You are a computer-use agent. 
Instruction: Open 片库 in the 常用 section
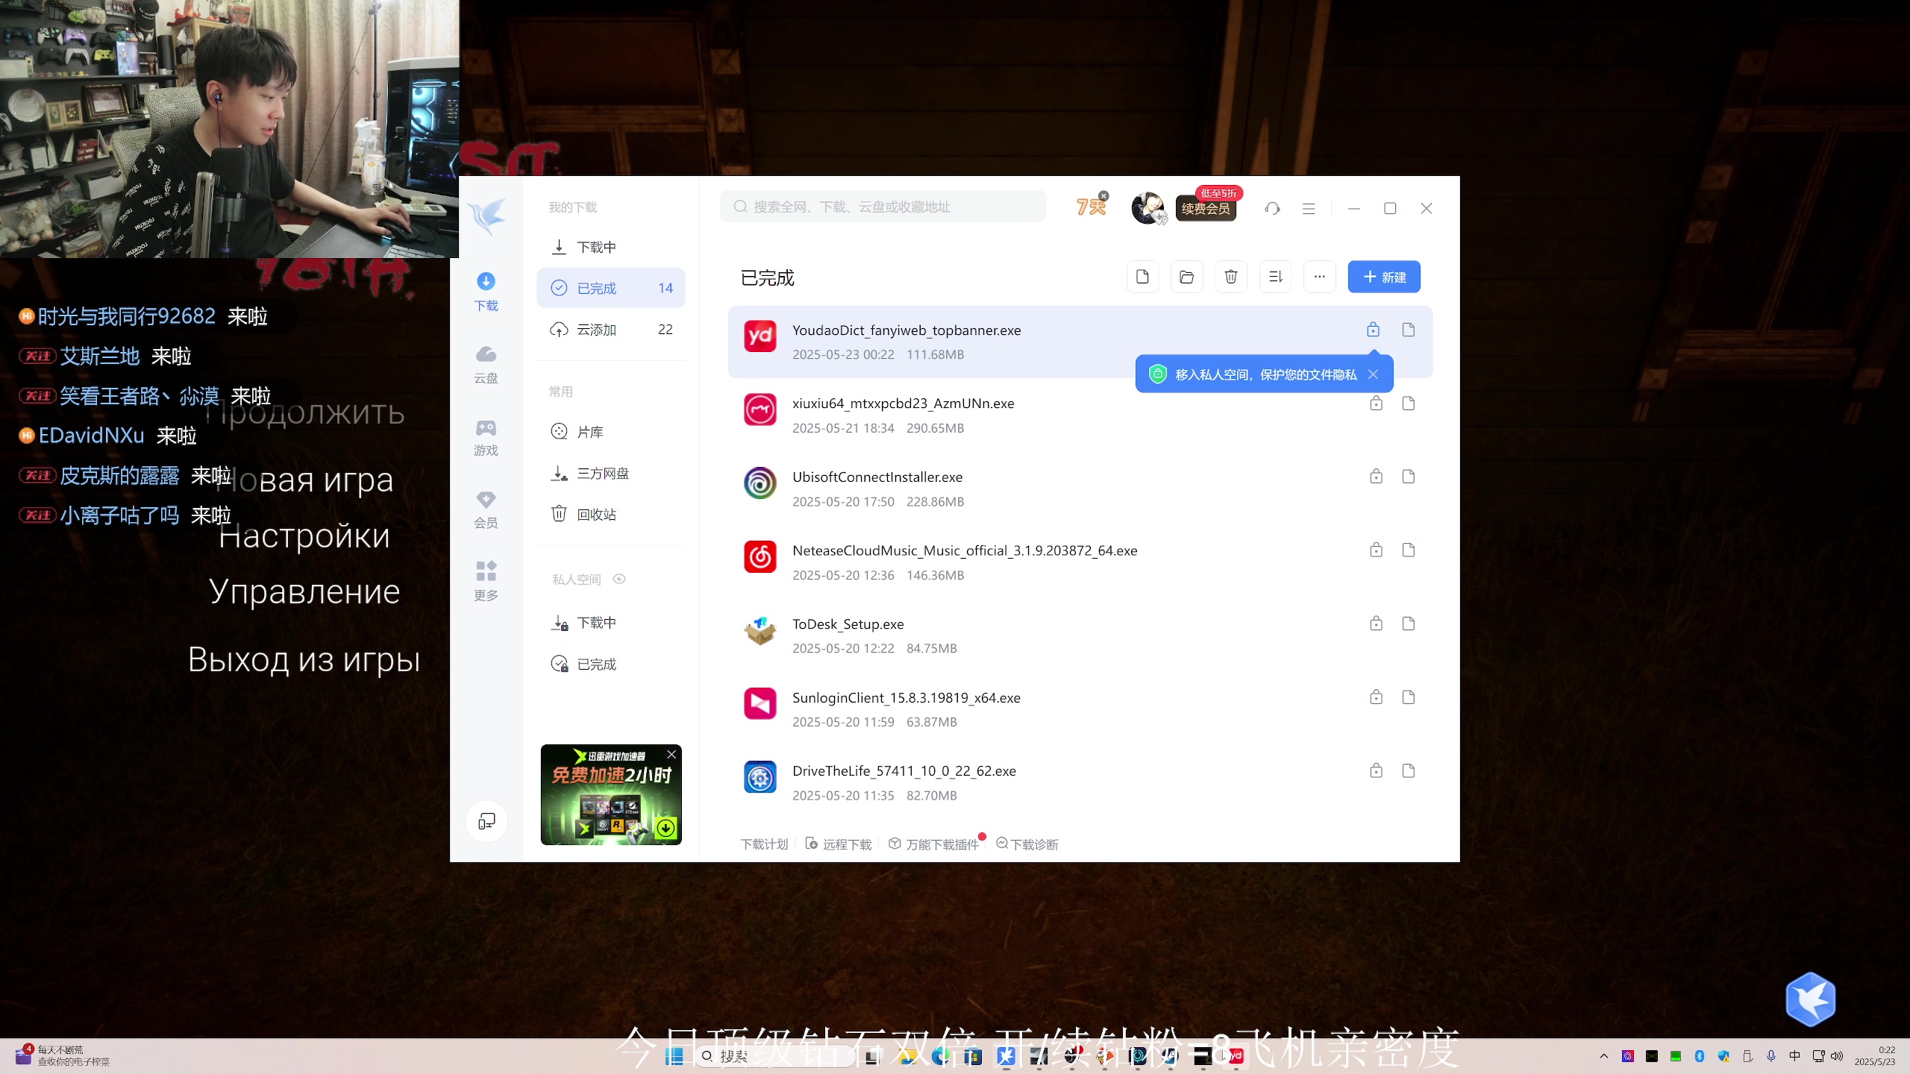(x=610, y=432)
